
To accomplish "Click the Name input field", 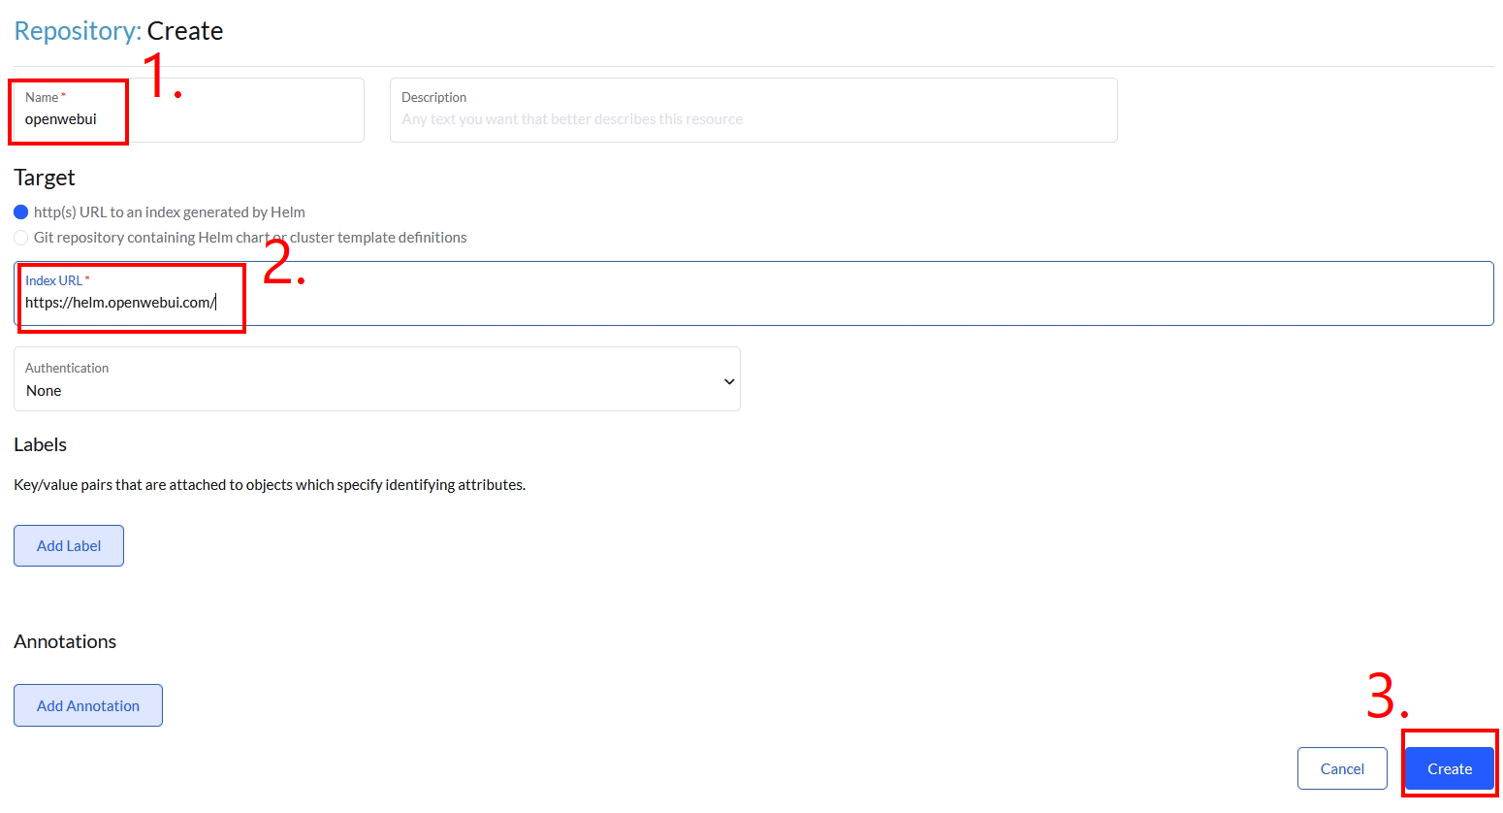I will (x=189, y=111).
